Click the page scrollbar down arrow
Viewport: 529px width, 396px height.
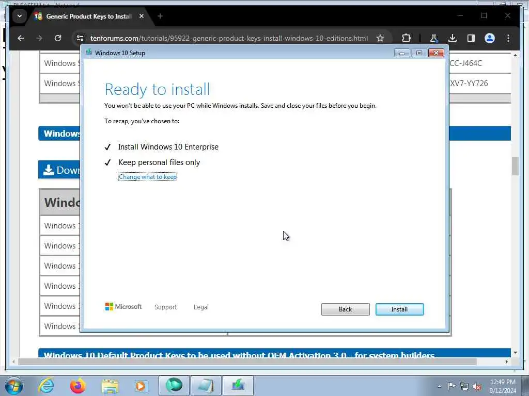[515, 353]
